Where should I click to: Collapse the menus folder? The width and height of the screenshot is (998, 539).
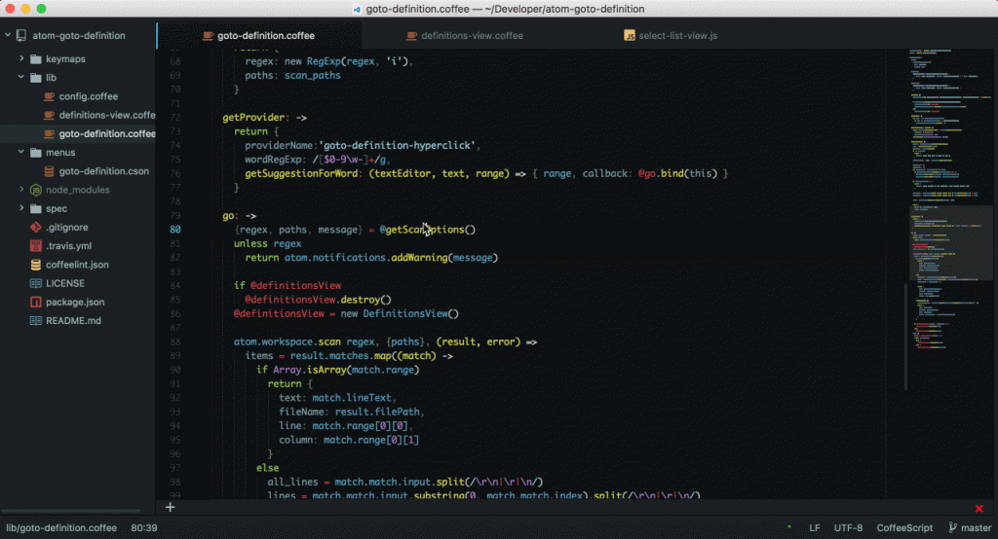point(21,153)
